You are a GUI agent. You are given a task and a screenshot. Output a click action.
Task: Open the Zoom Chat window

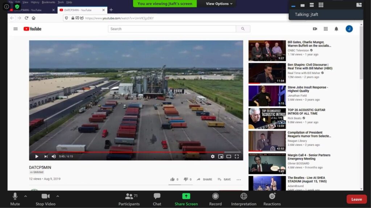coord(157,196)
